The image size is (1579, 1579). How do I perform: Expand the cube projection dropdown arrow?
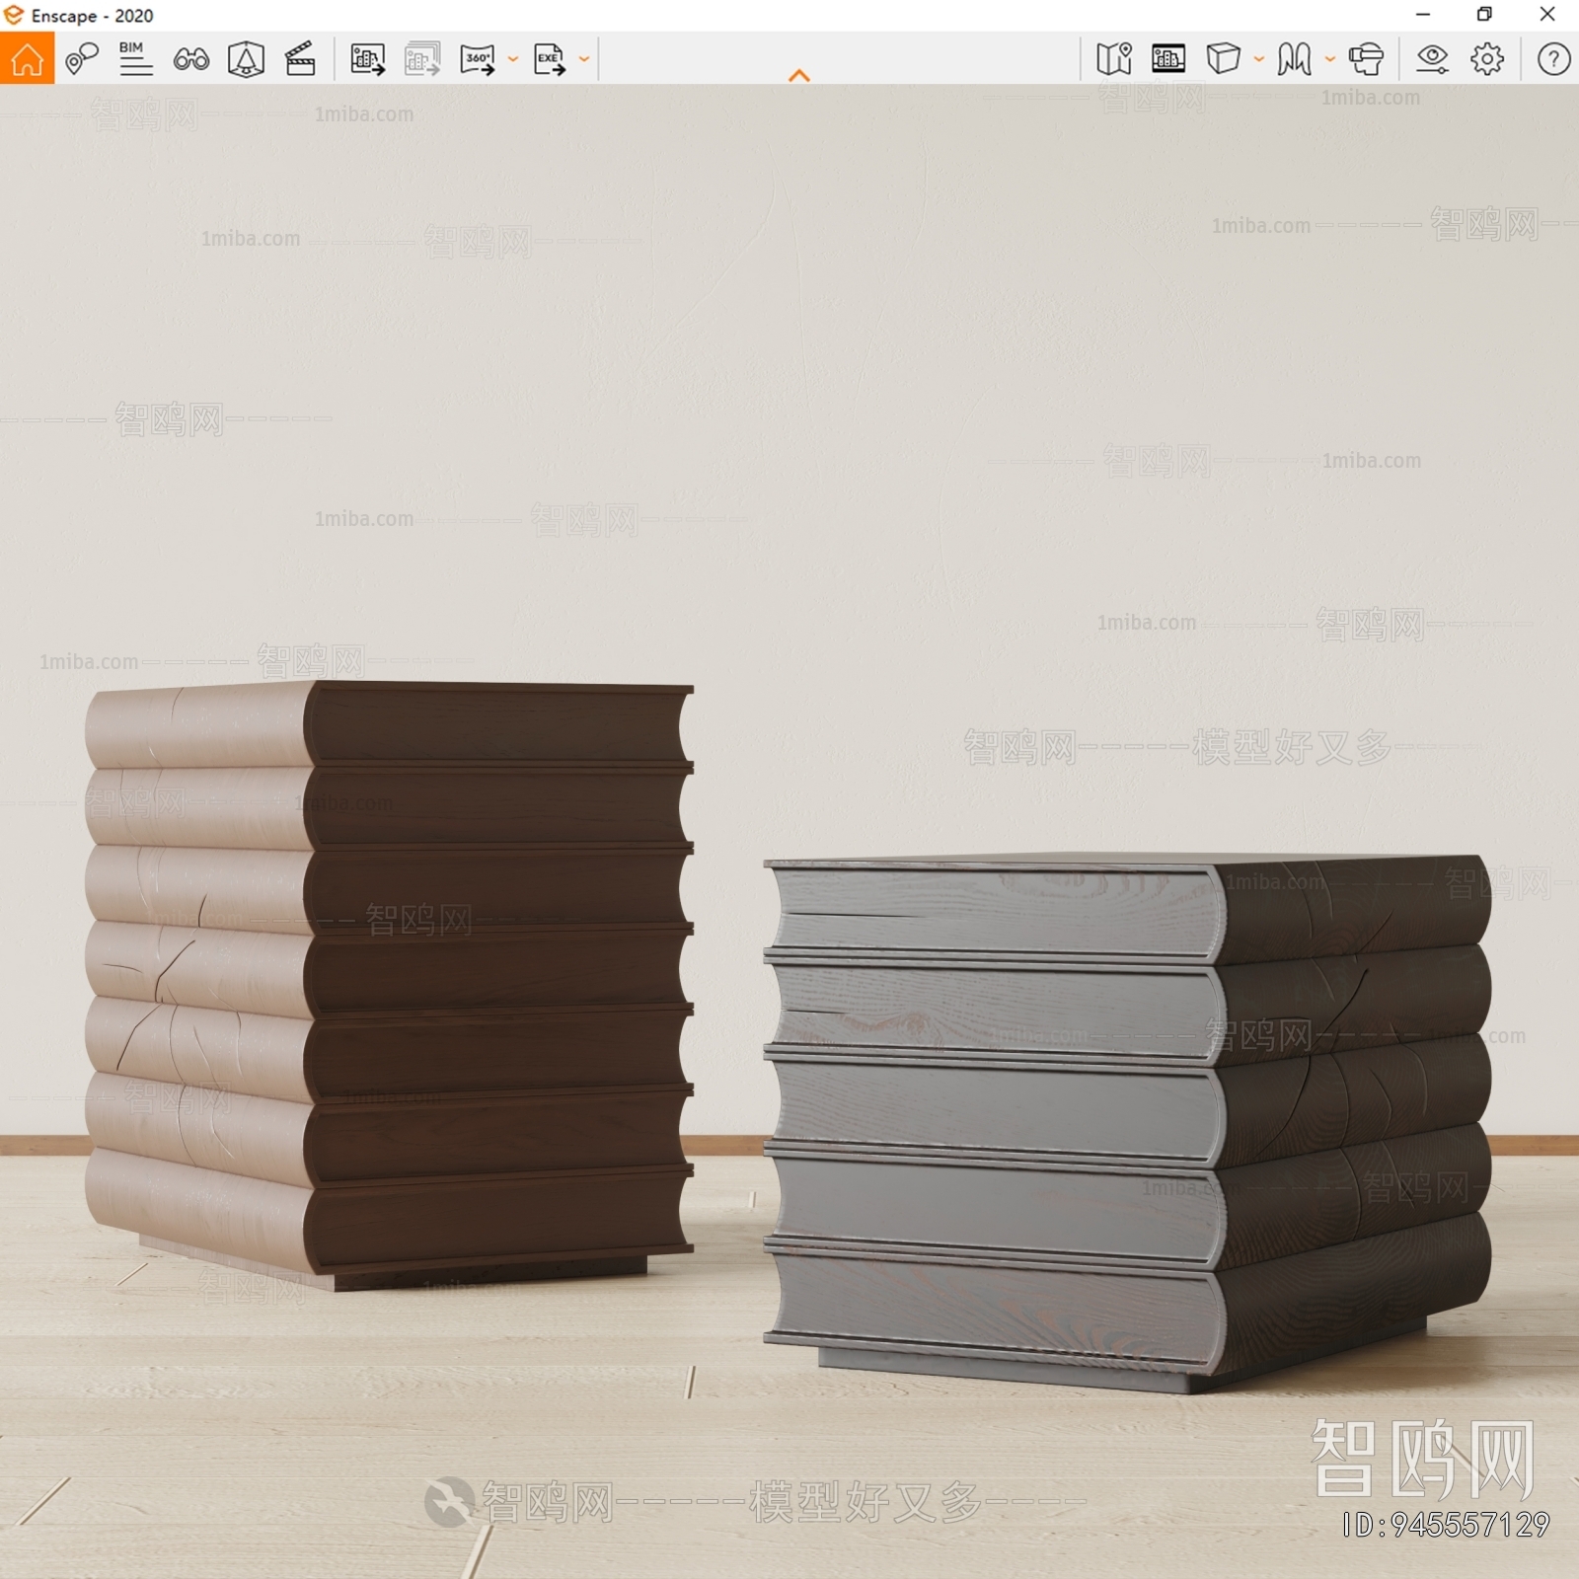coord(1259,59)
